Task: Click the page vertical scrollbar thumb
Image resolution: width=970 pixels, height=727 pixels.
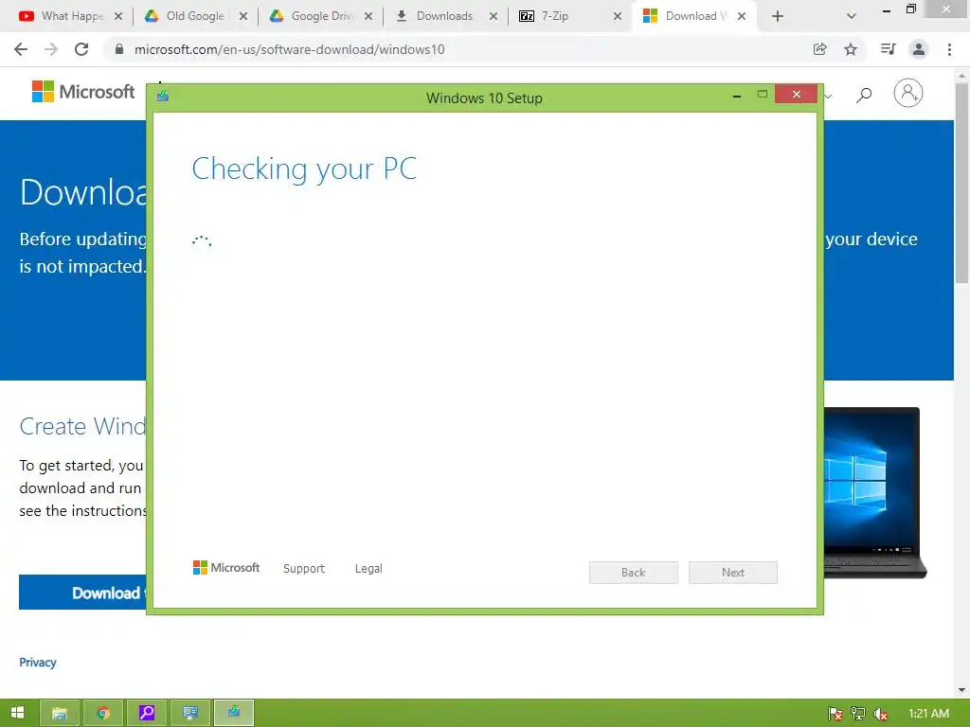Action: pyautogui.click(x=961, y=183)
